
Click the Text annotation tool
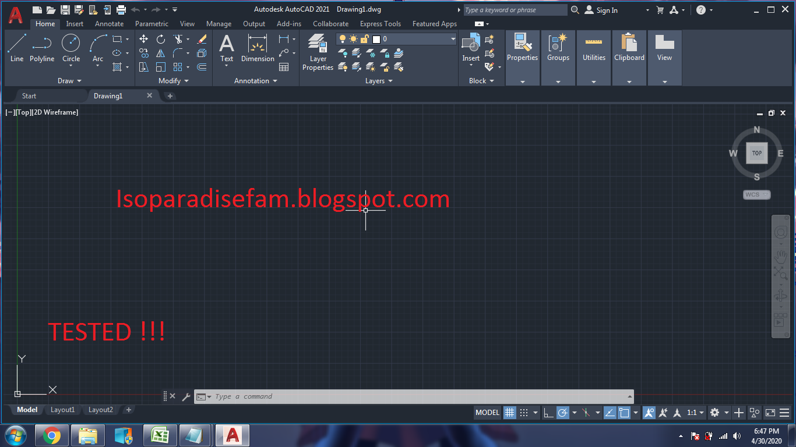click(x=227, y=48)
